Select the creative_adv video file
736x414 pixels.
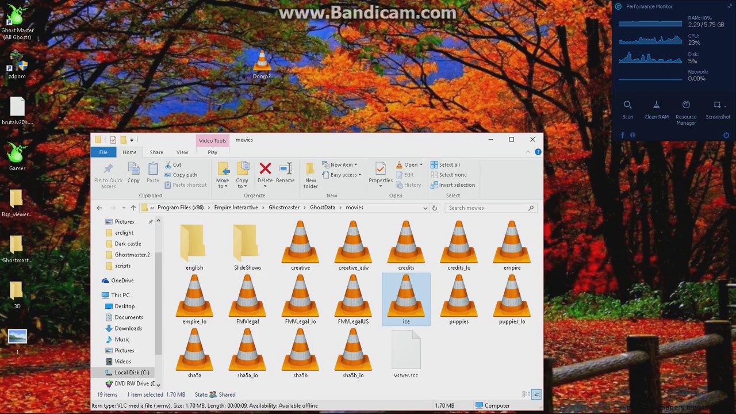353,247
